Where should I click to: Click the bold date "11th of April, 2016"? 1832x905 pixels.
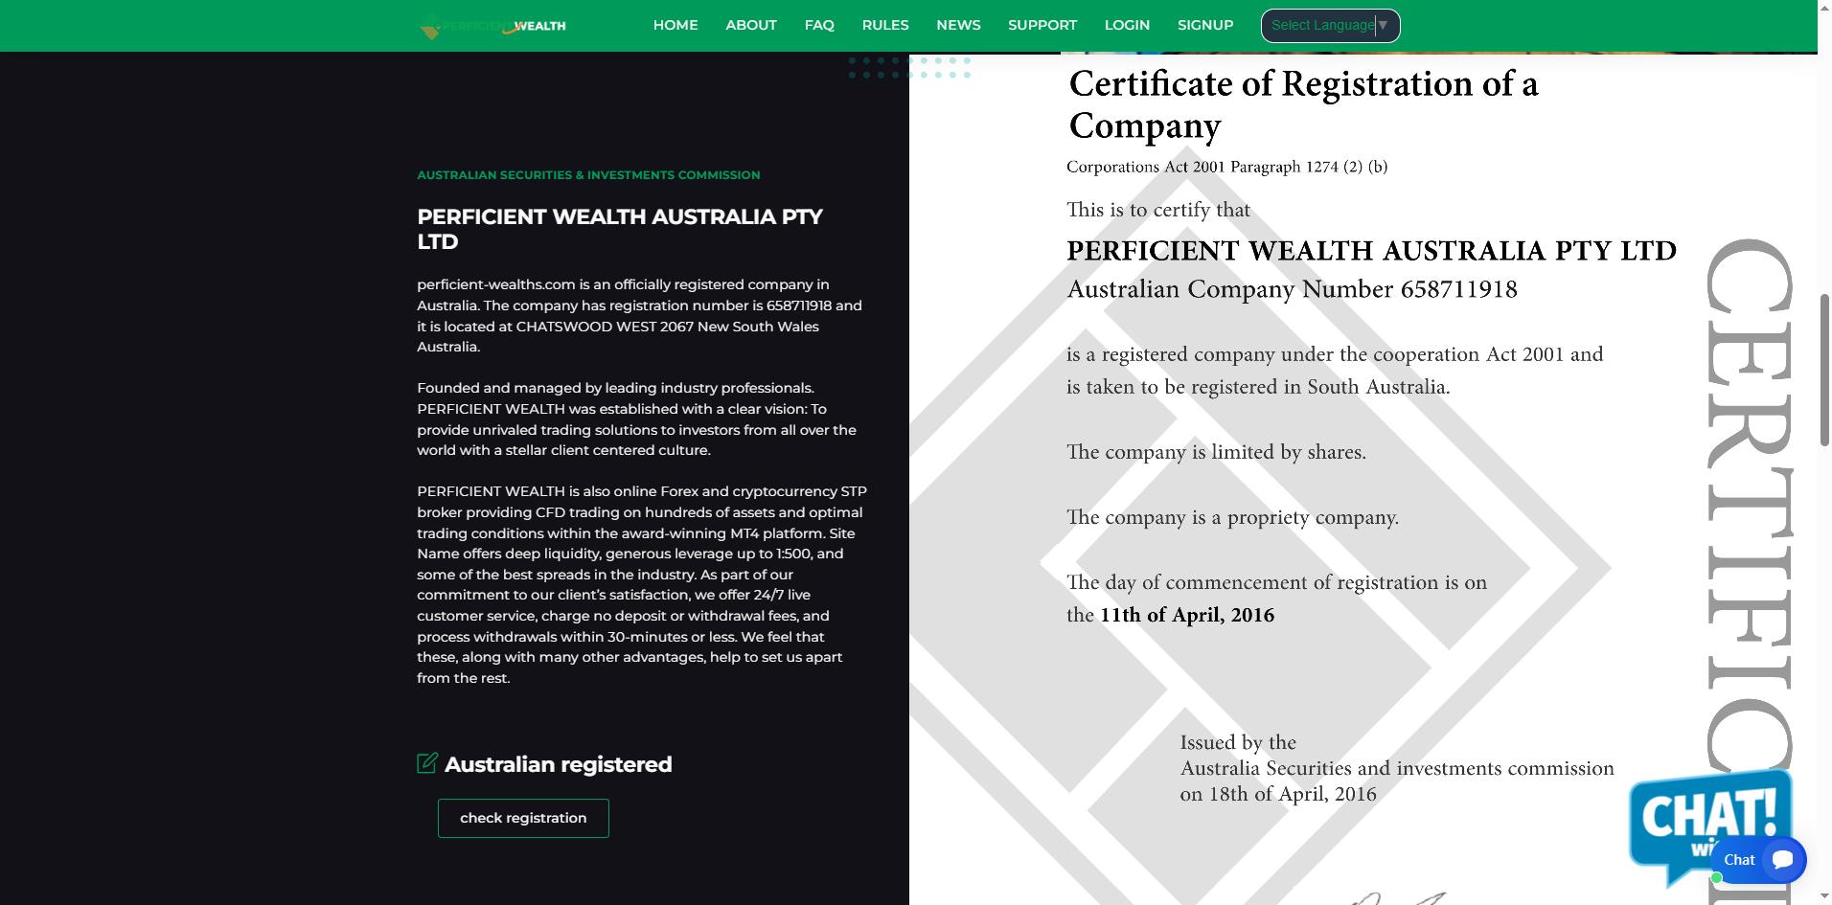tap(1187, 615)
